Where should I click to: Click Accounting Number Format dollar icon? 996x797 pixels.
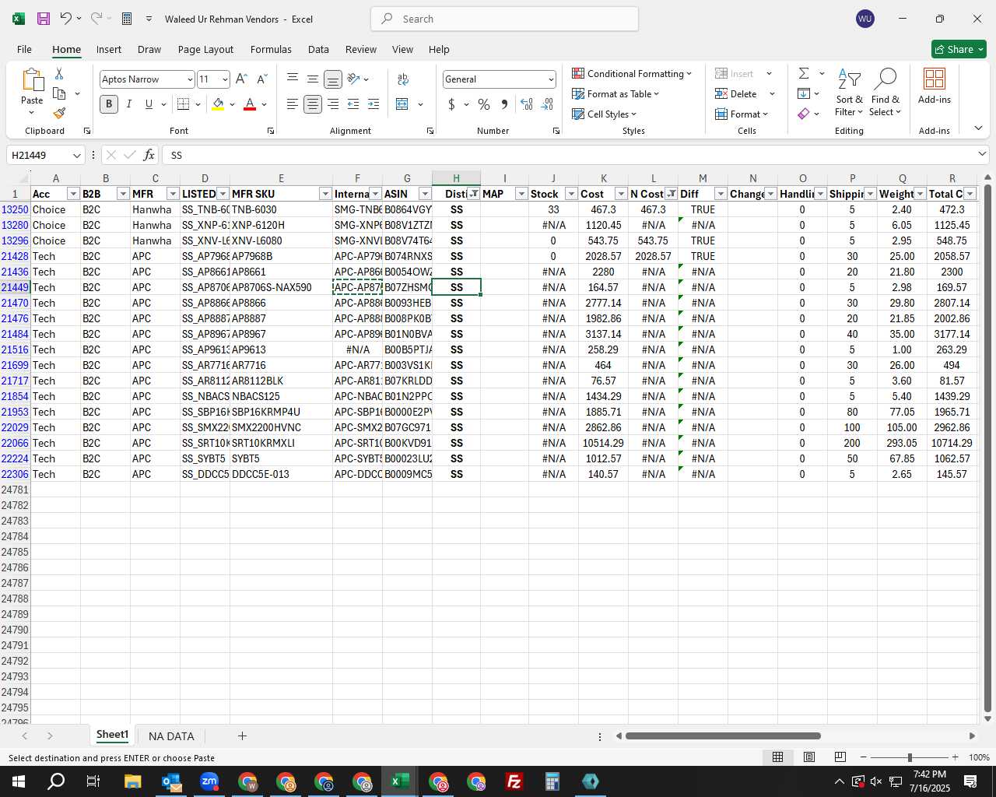451,104
